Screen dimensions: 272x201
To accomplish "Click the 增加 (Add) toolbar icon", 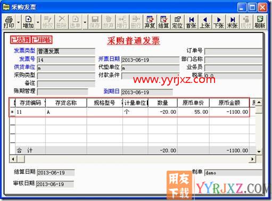I will pos(28,22).
